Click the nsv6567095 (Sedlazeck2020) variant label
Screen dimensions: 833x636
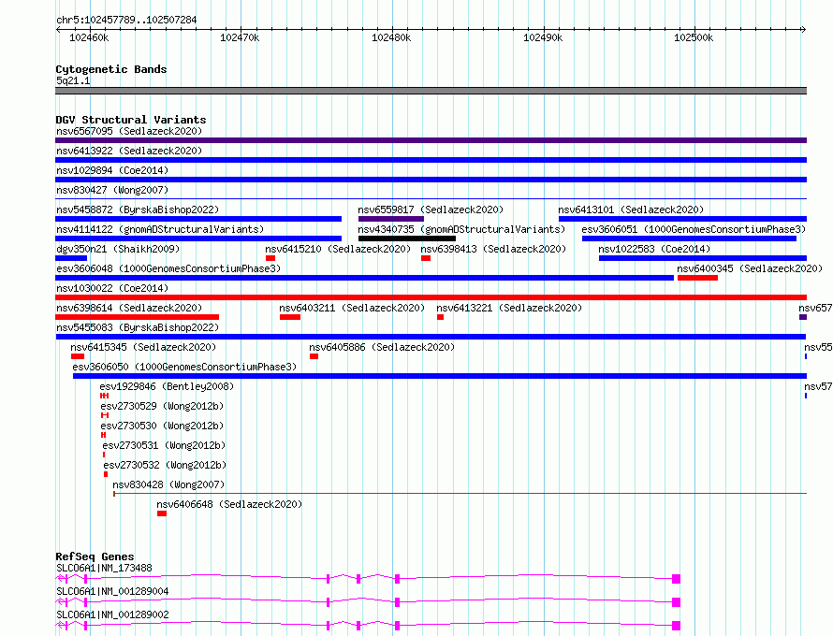tap(129, 131)
